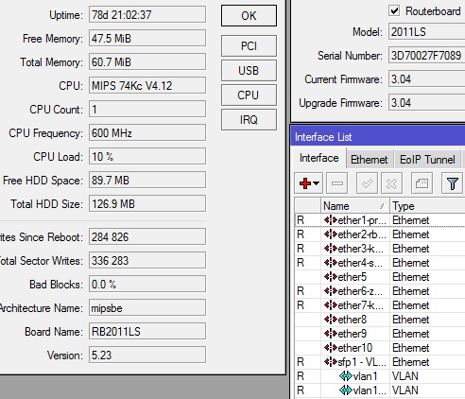The image size is (465, 399).
Task: Click the ether8 interface icon
Action: (x=331, y=320)
